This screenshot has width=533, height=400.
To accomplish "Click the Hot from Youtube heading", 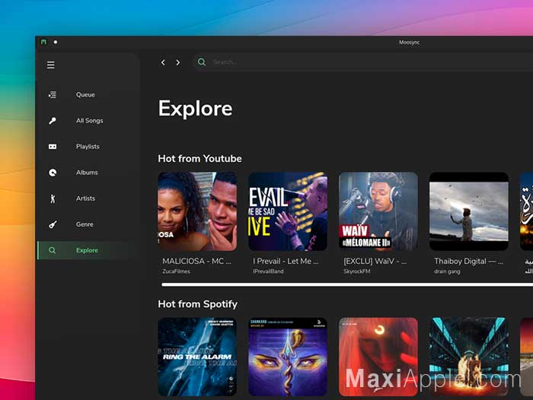I will (199, 159).
